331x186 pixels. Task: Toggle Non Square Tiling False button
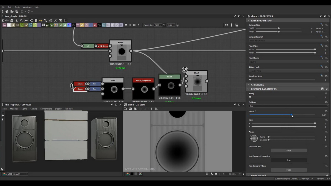coord(289,170)
